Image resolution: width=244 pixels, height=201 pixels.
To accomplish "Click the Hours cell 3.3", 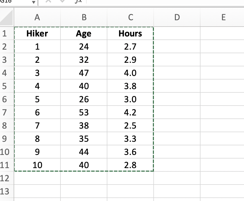I will click(x=130, y=138).
